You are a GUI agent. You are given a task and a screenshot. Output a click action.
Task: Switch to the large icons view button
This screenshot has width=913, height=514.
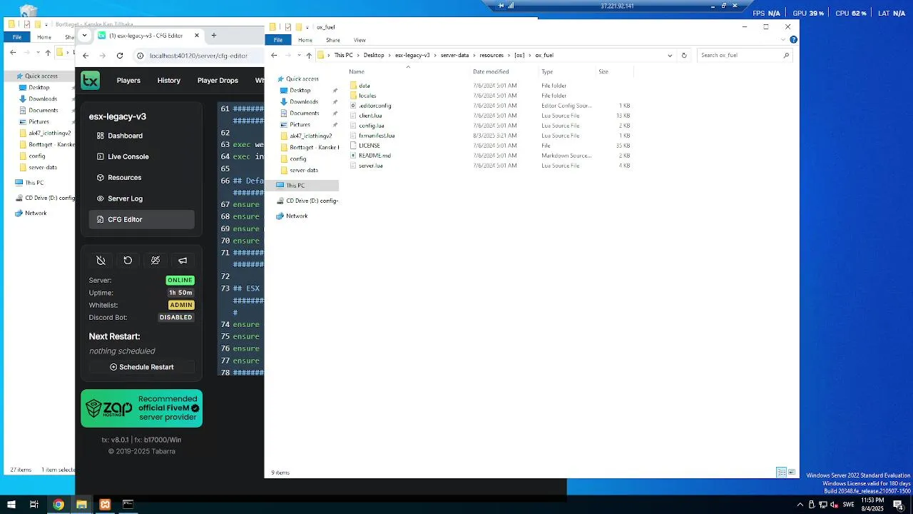tap(792, 473)
